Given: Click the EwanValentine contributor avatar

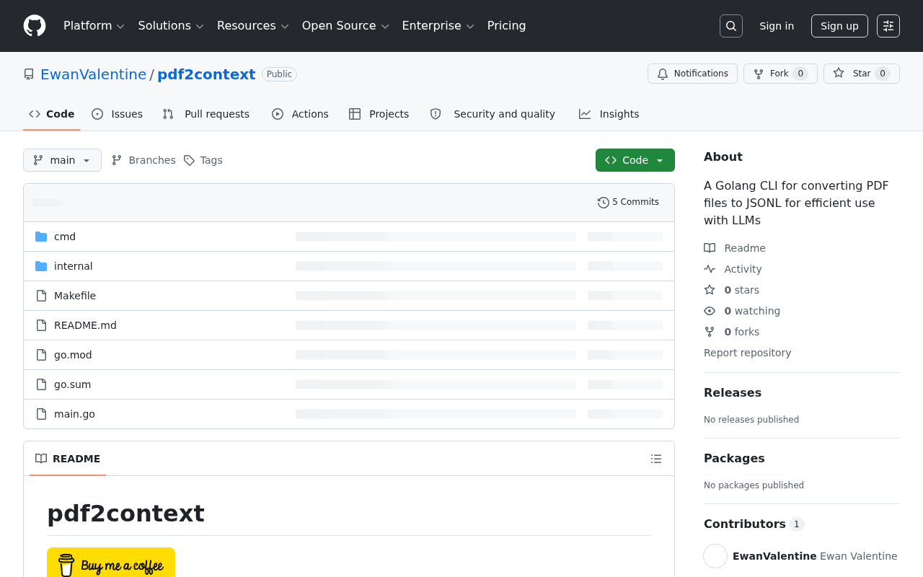Looking at the screenshot, I should (x=715, y=556).
